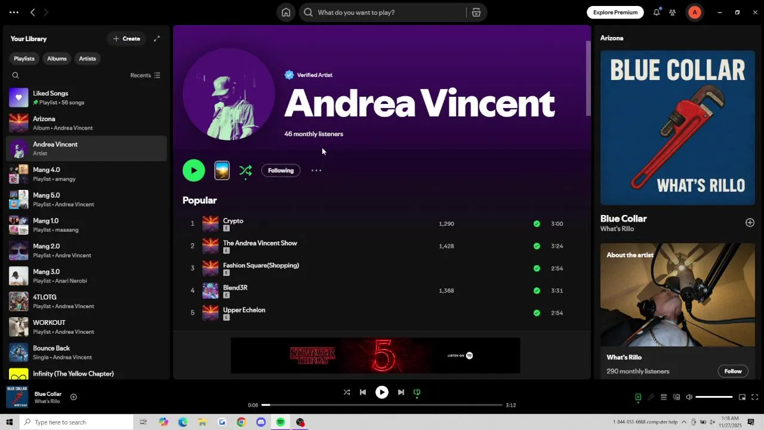Click Explore Premium
764x430 pixels.
point(615,13)
